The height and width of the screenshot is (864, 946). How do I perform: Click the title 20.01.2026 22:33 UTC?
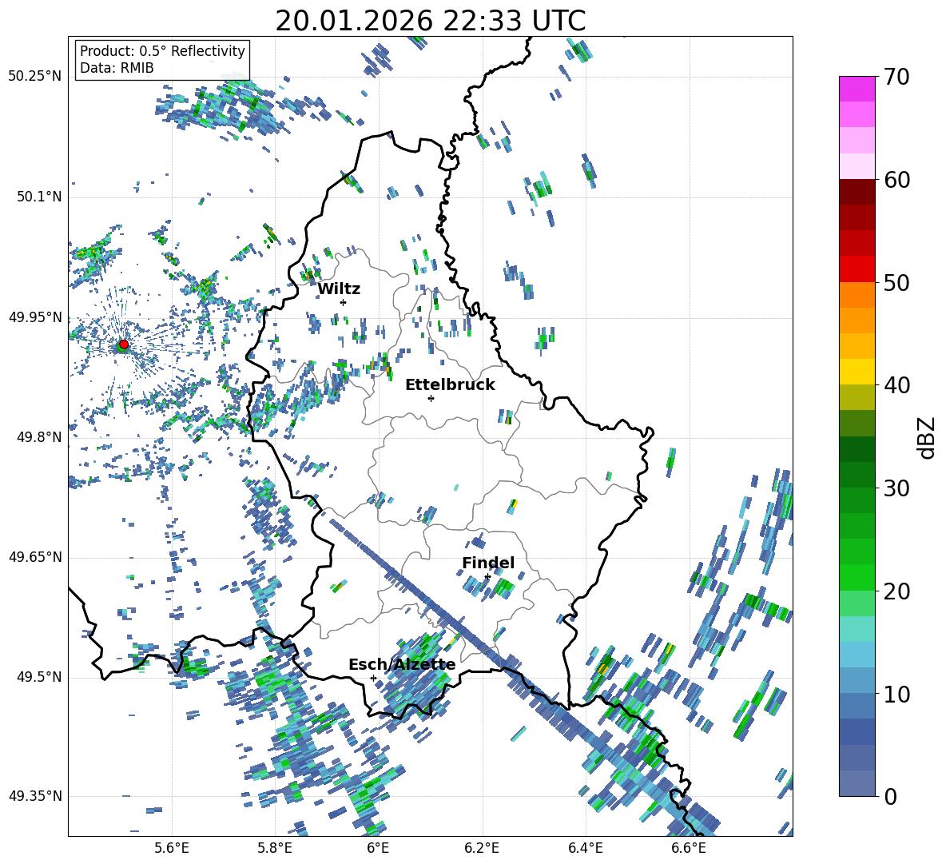431,21
